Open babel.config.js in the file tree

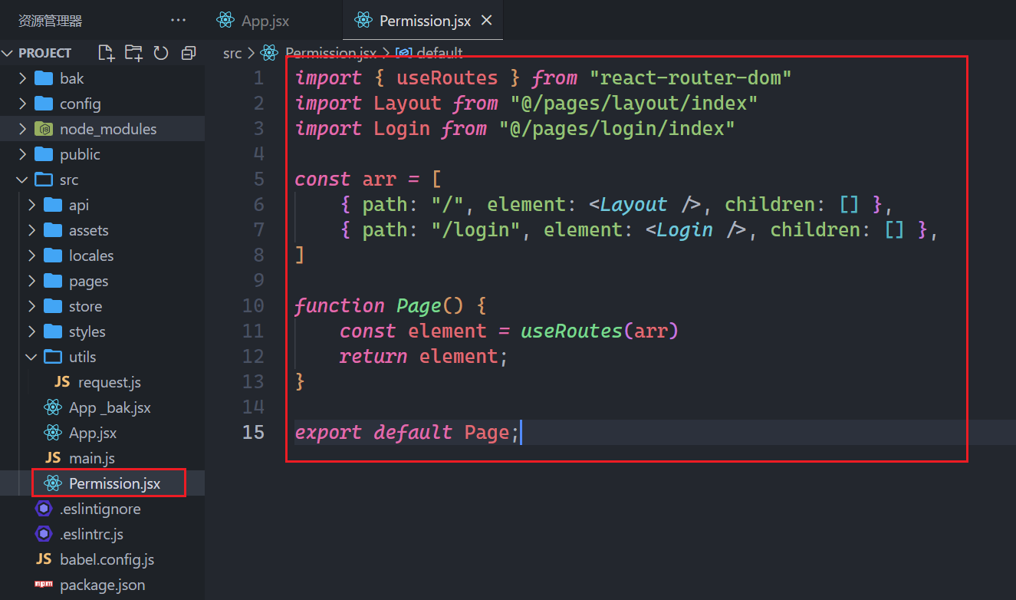102,559
